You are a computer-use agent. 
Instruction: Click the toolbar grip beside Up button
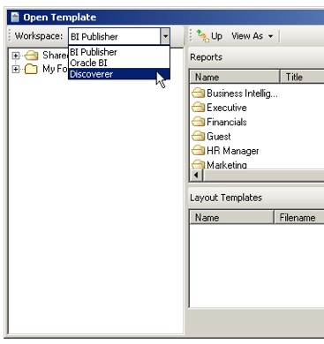point(191,36)
